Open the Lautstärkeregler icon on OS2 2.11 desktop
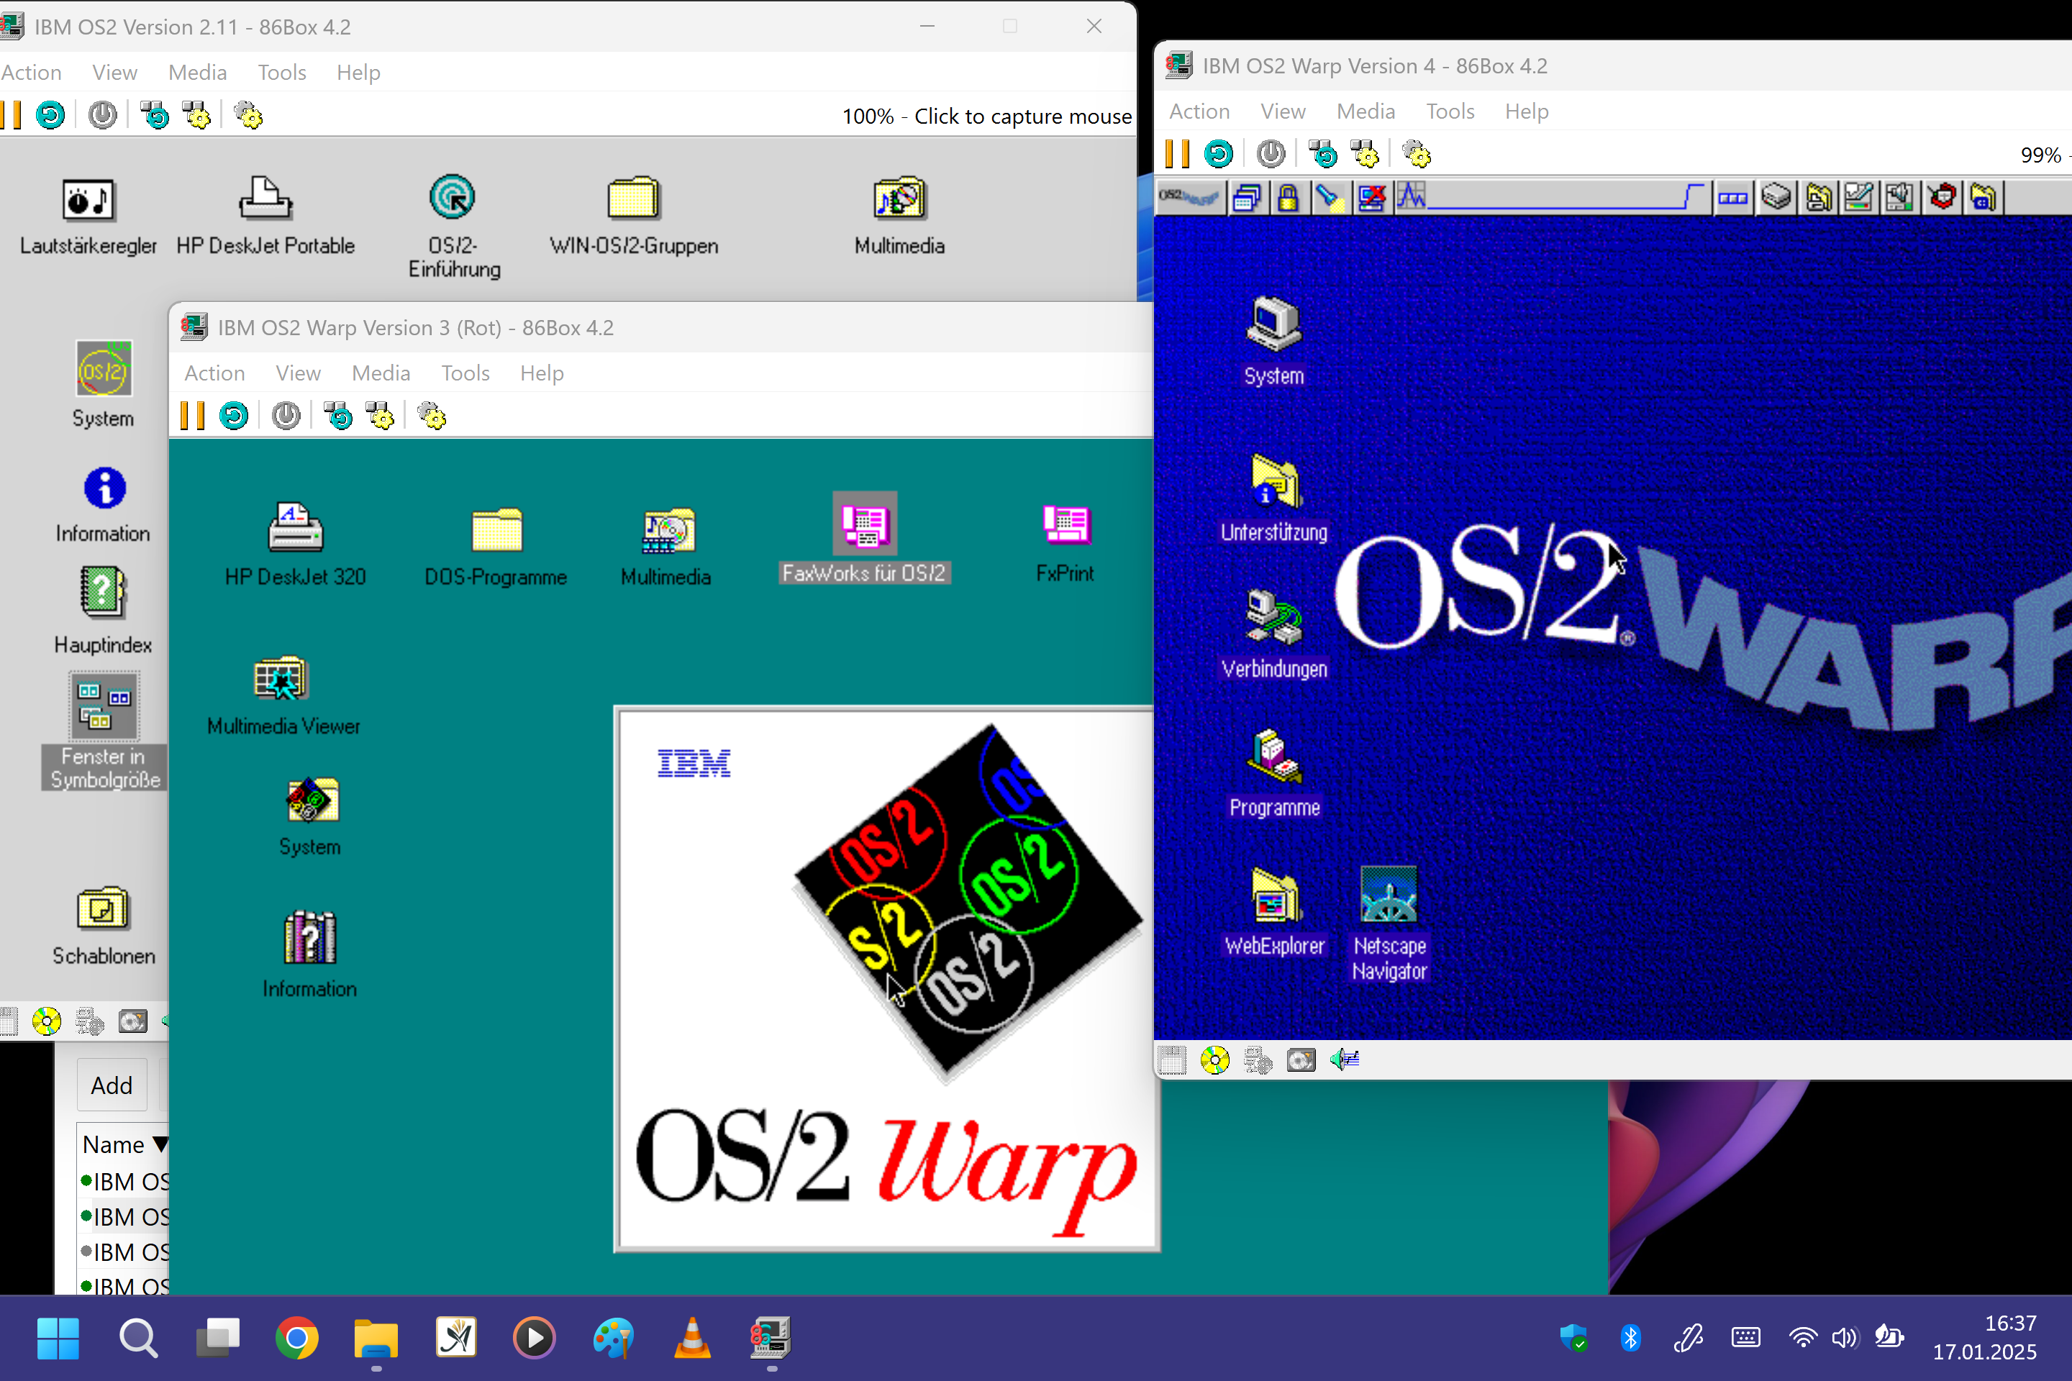The image size is (2072, 1381). pyautogui.click(x=88, y=217)
